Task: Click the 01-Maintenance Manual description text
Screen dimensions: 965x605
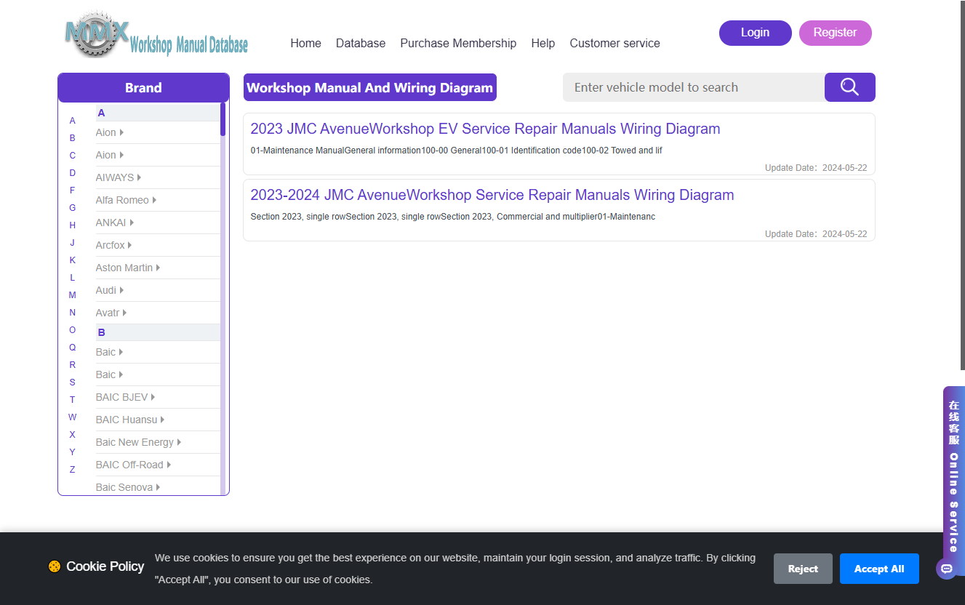Action: click(456, 151)
